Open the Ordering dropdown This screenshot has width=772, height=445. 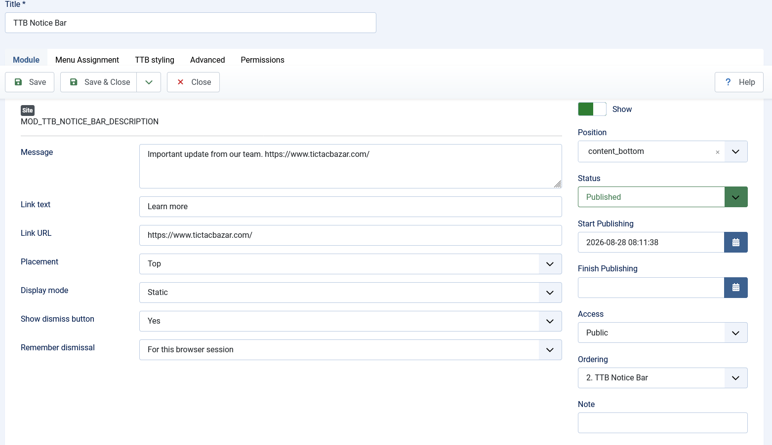662,378
